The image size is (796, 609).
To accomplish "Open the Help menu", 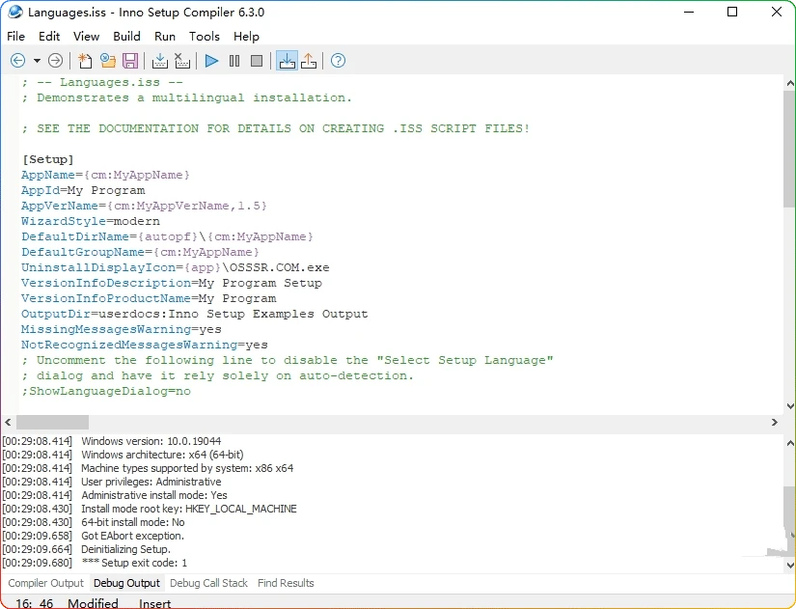I will click(x=246, y=37).
